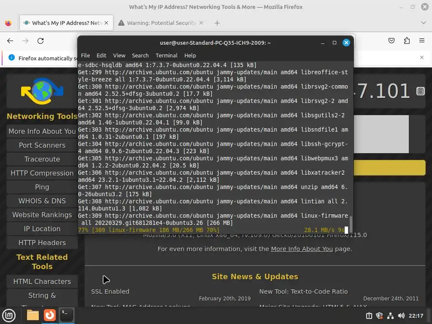Click the clipboard tray icon
432x324 pixels.
click(x=369, y=316)
